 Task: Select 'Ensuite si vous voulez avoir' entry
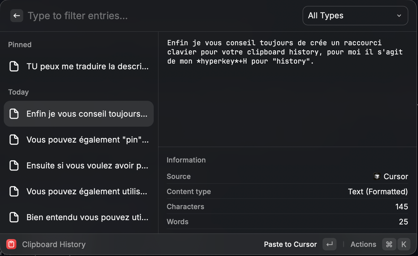pyautogui.click(x=87, y=165)
